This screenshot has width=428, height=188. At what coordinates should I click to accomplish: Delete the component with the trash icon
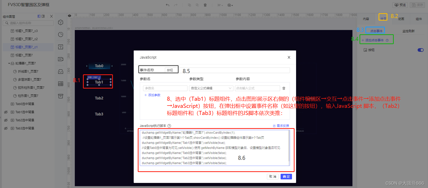[205, 5]
